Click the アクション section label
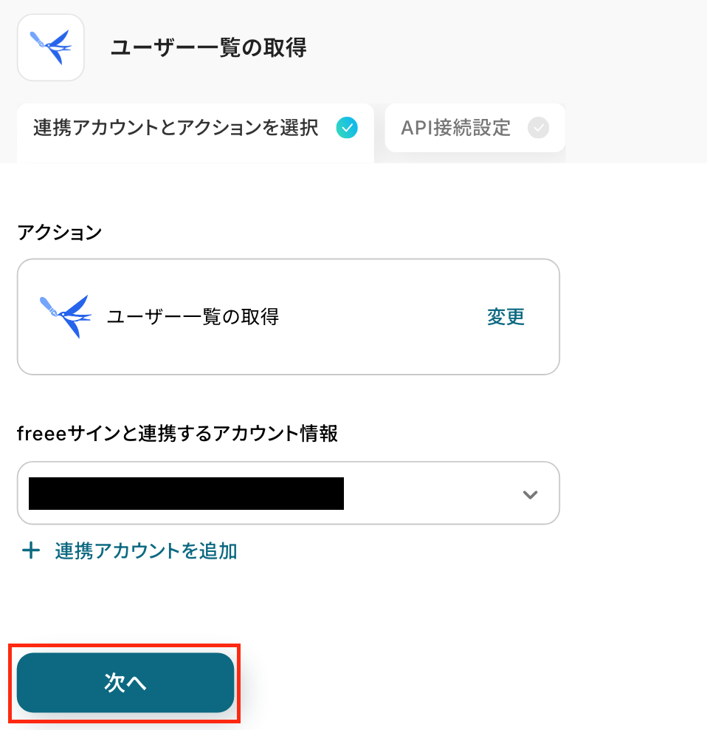 pos(59,233)
